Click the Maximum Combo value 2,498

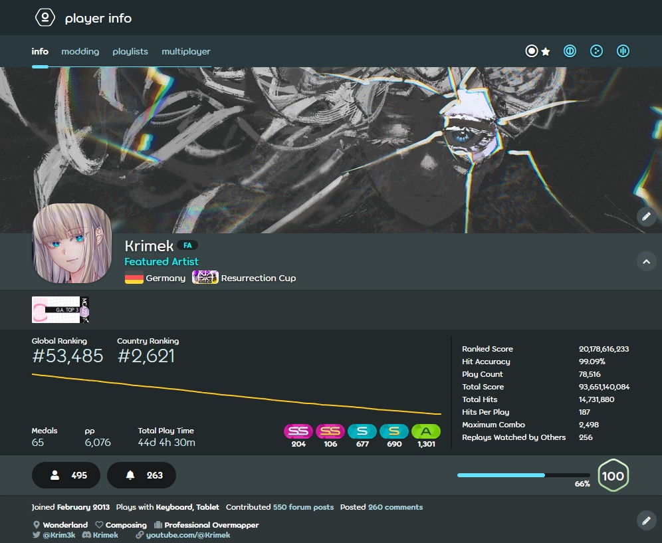click(x=589, y=425)
